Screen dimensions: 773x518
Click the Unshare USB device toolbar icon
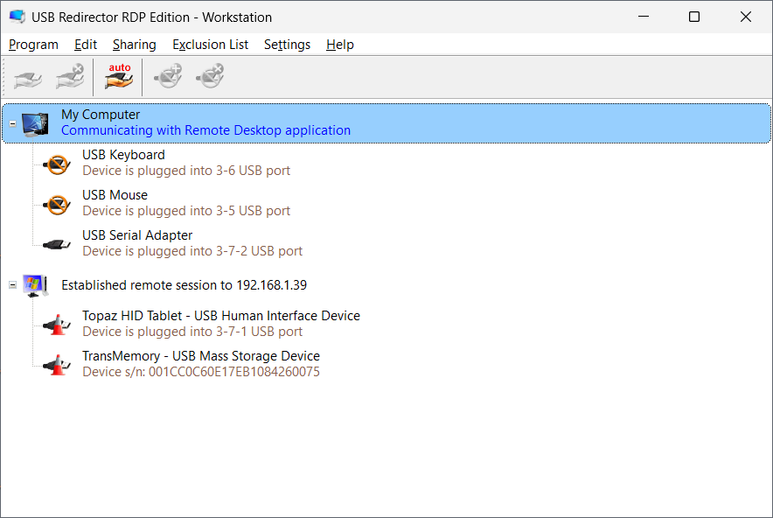coord(69,78)
